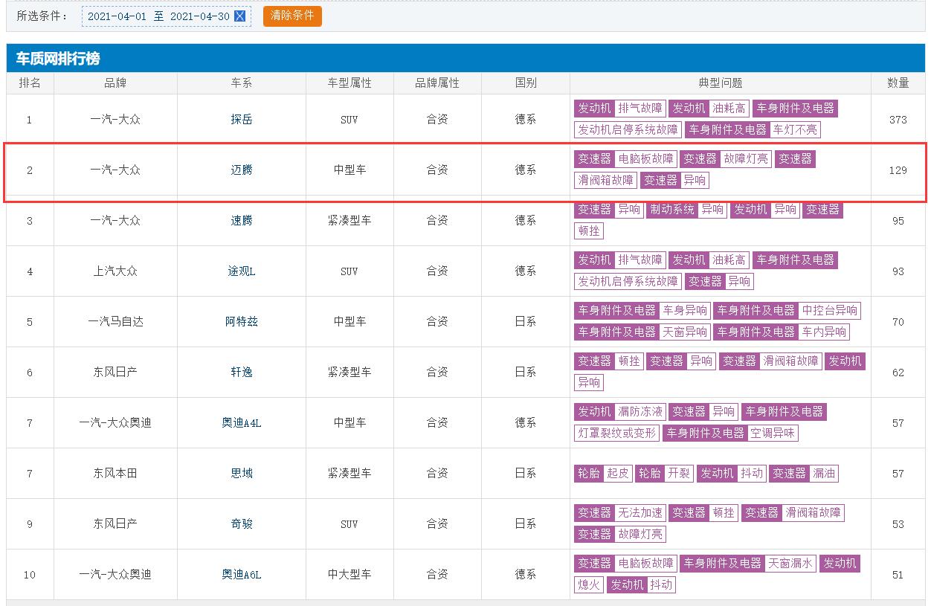
Task: Open the 迈腾 car series link
Action: coord(241,170)
